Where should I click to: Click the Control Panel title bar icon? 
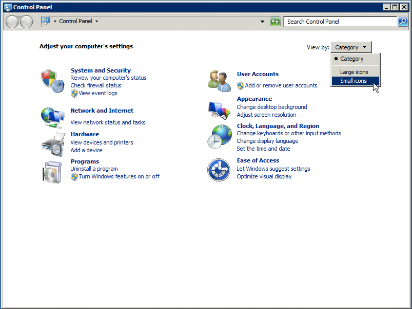click(8, 7)
